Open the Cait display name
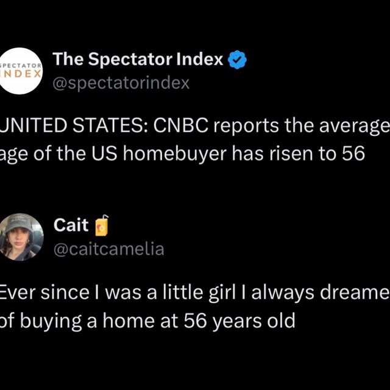 click(71, 225)
